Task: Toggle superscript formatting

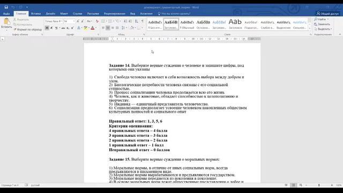Action: point(72,28)
